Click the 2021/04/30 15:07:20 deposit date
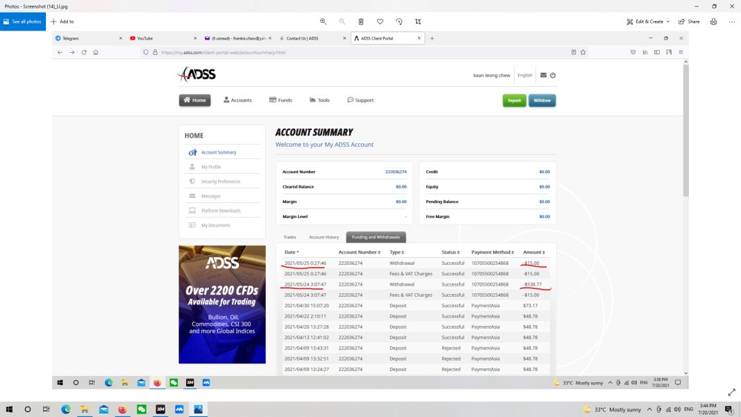The height and width of the screenshot is (417, 741). [306, 305]
